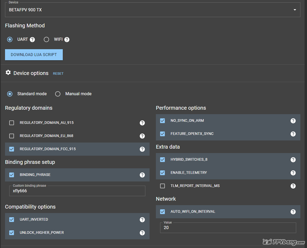Show help for AUTO_WIFI_ON_INTERVAL option
This screenshot has height=248, width=307.
pyautogui.click(x=293, y=212)
